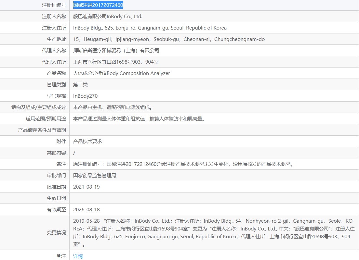The width and height of the screenshot is (359, 260).
Task: Click the 型号规格 label
Action: point(56,96)
